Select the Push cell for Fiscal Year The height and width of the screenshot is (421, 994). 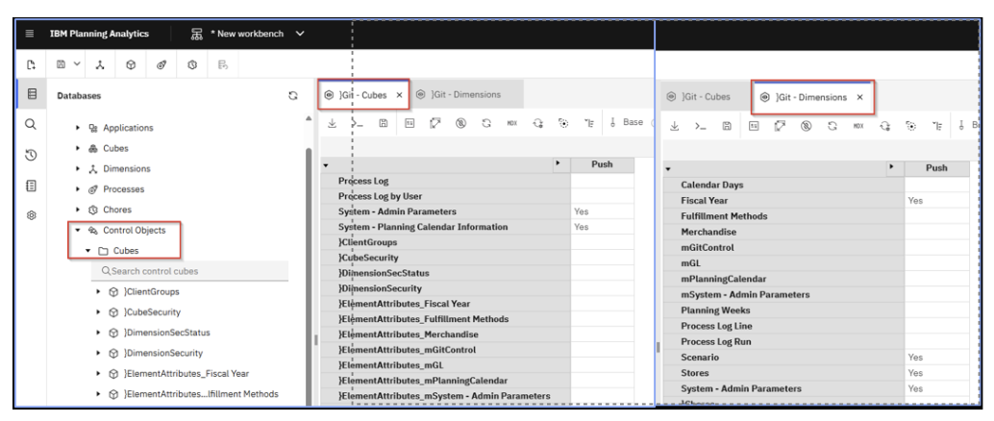pyautogui.click(x=936, y=201)
